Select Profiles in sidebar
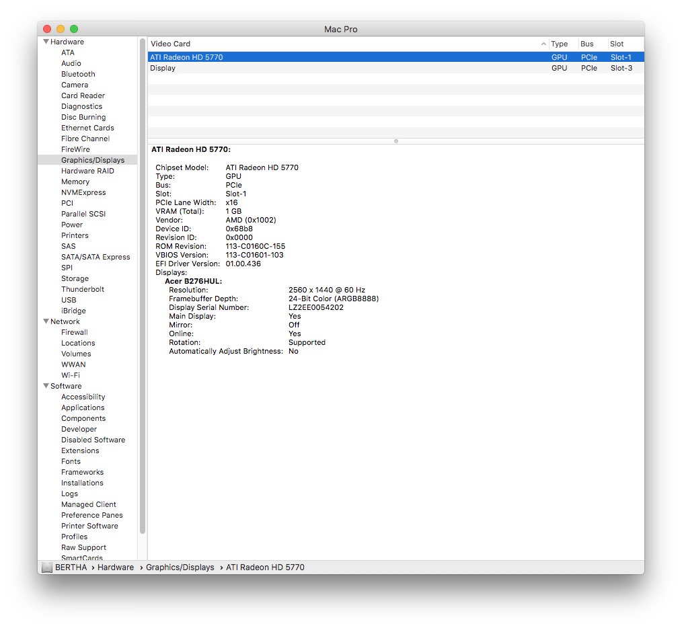 tap(75, 537)
